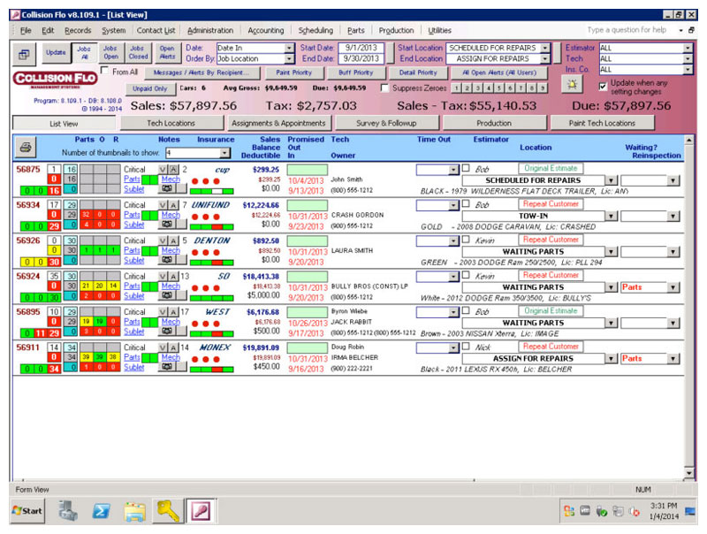Expand the Ins Co ALL dropdown
Viewport: 707px width, 534px height.
[688, 70]
